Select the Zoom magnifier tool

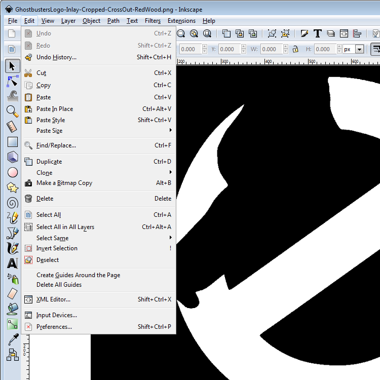(x=12, y=111)
